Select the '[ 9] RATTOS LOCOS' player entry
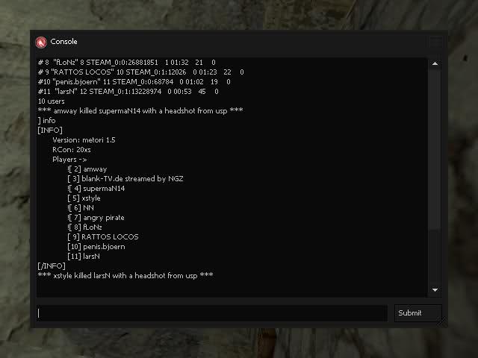 pos(103,237)
